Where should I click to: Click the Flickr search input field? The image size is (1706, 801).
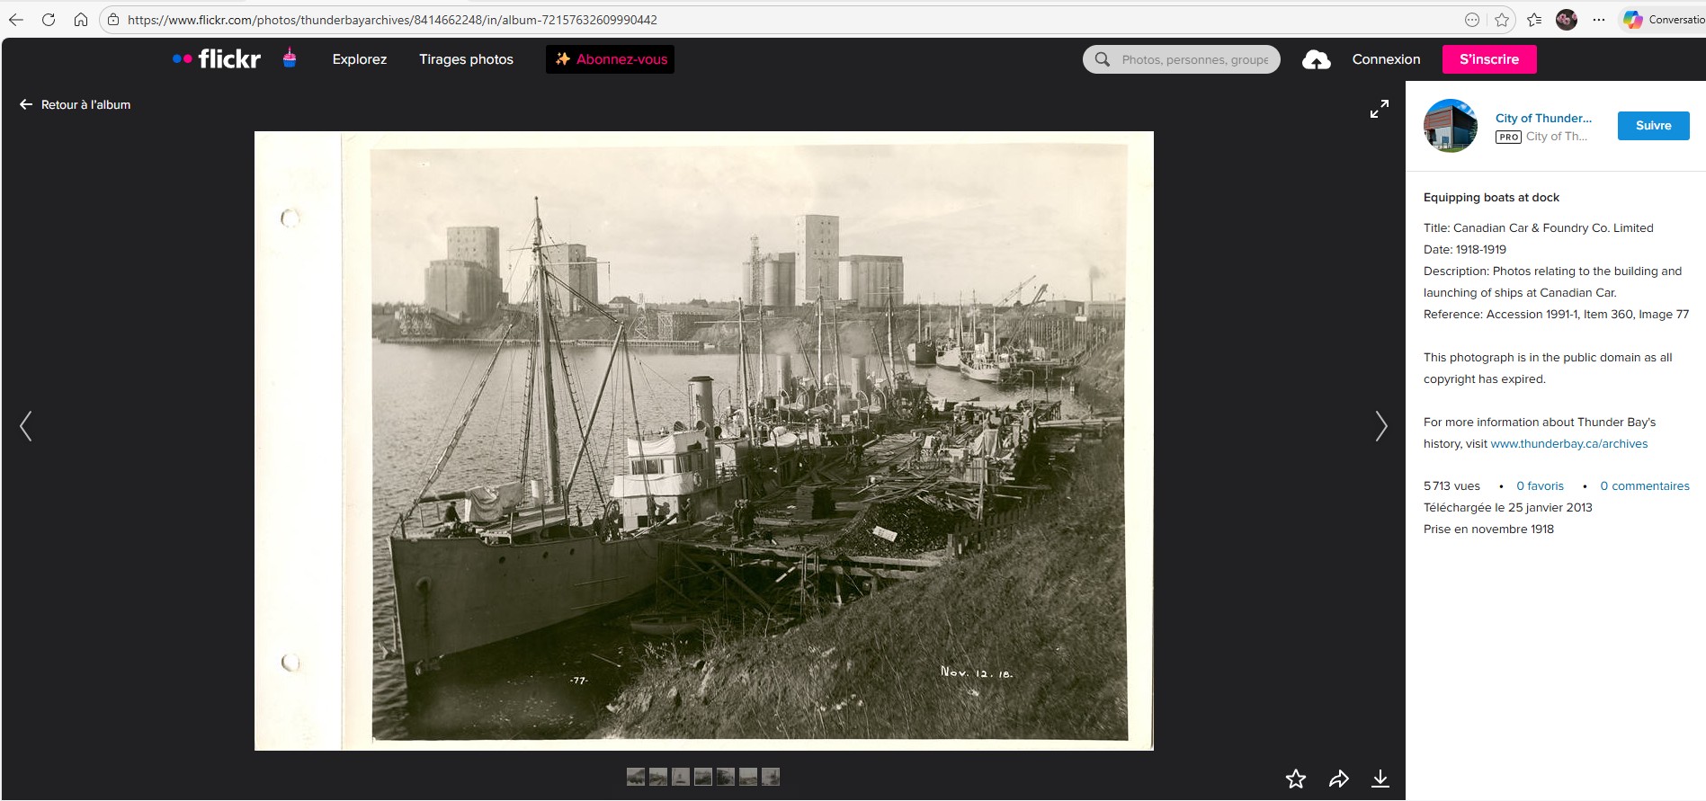(x=1194, y=60)
